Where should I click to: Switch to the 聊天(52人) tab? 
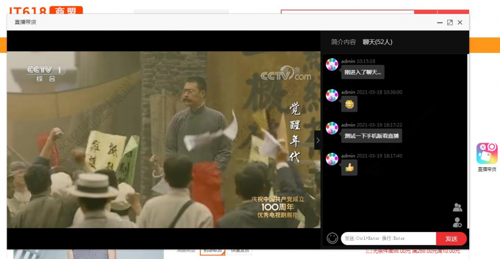377,42
